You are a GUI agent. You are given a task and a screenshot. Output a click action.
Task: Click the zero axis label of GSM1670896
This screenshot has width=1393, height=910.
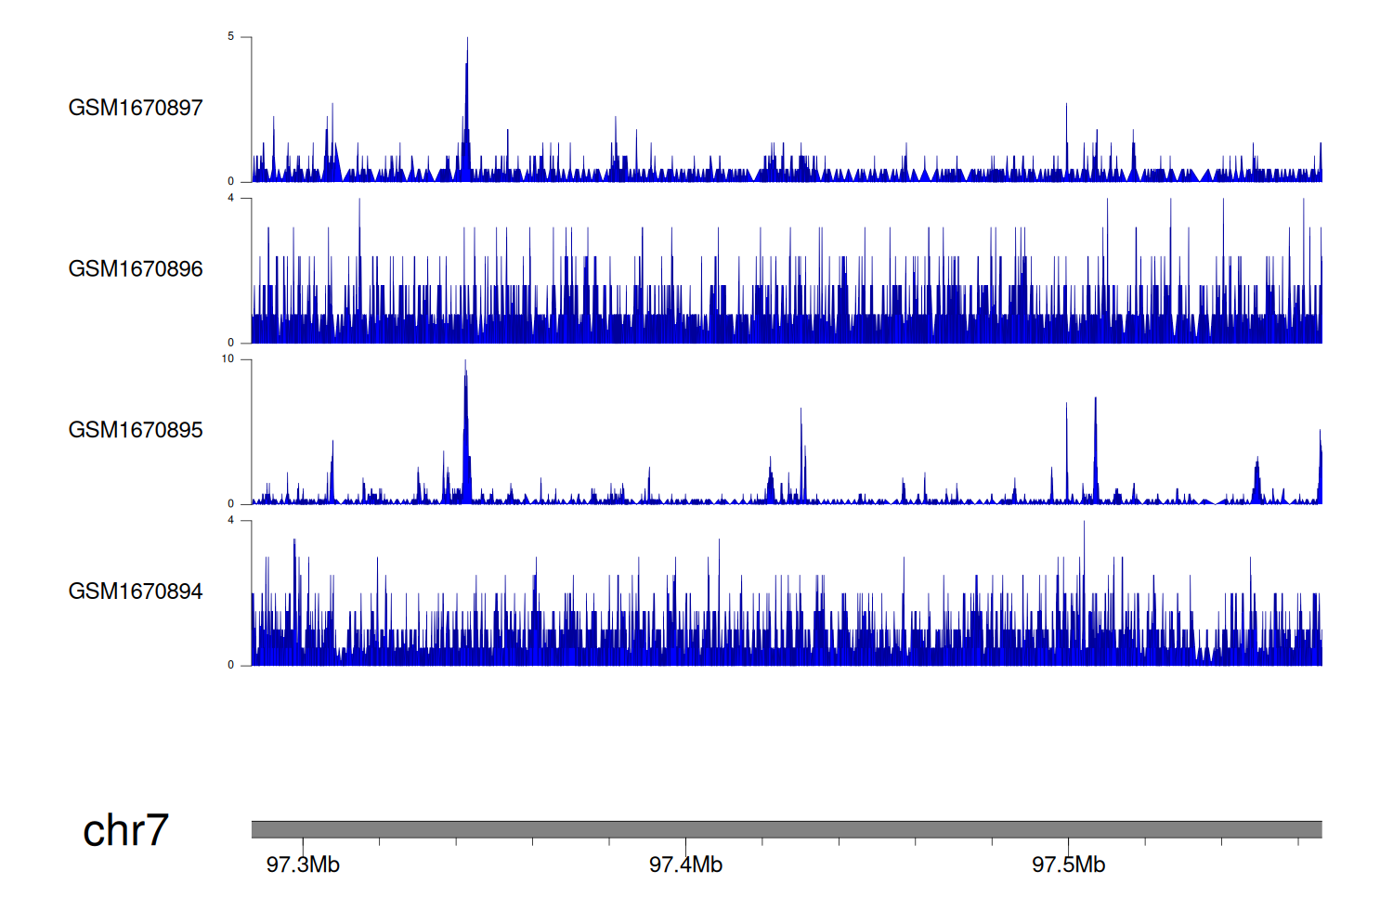pyautogui.click(x=231, y=343)
